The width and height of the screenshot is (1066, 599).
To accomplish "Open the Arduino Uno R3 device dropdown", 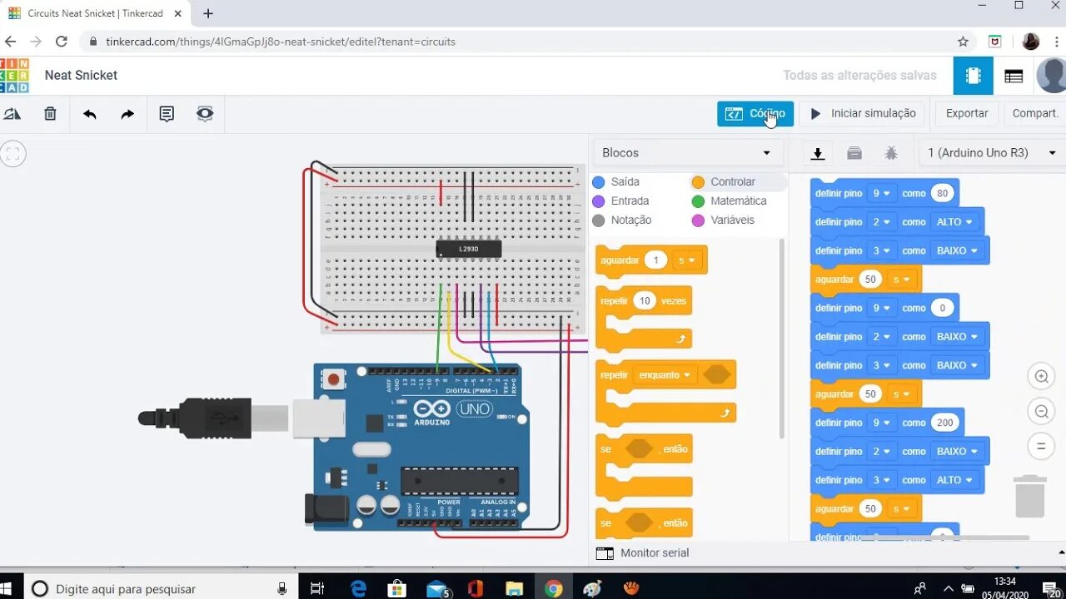I will [992, 153].
